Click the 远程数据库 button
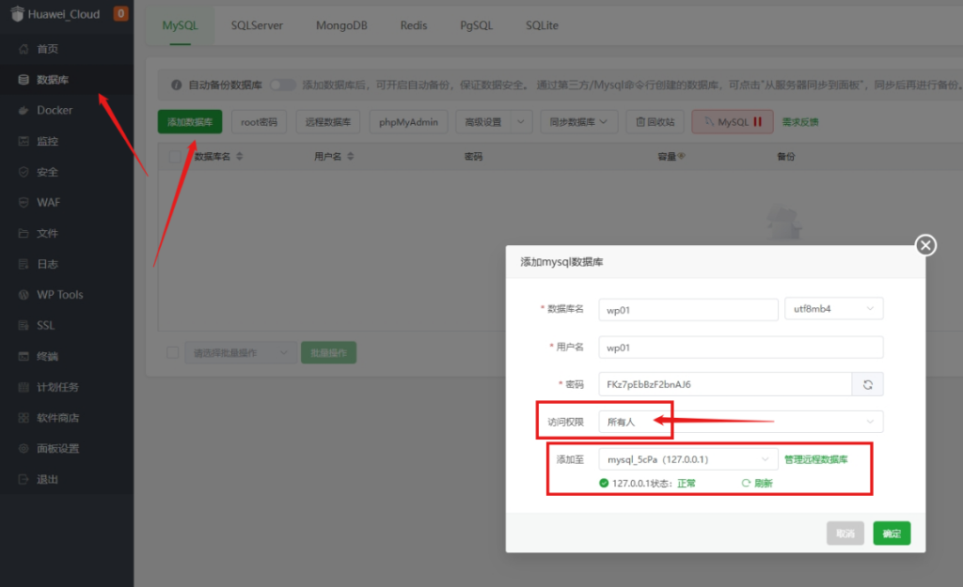The height and width of the screenshot is (587, 963). click(328, 122)
